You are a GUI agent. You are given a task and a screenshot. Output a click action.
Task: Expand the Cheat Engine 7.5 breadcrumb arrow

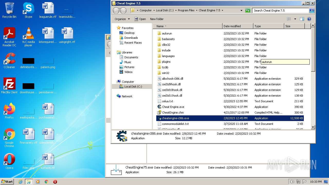pyautogui.click(x=222, y=11)
